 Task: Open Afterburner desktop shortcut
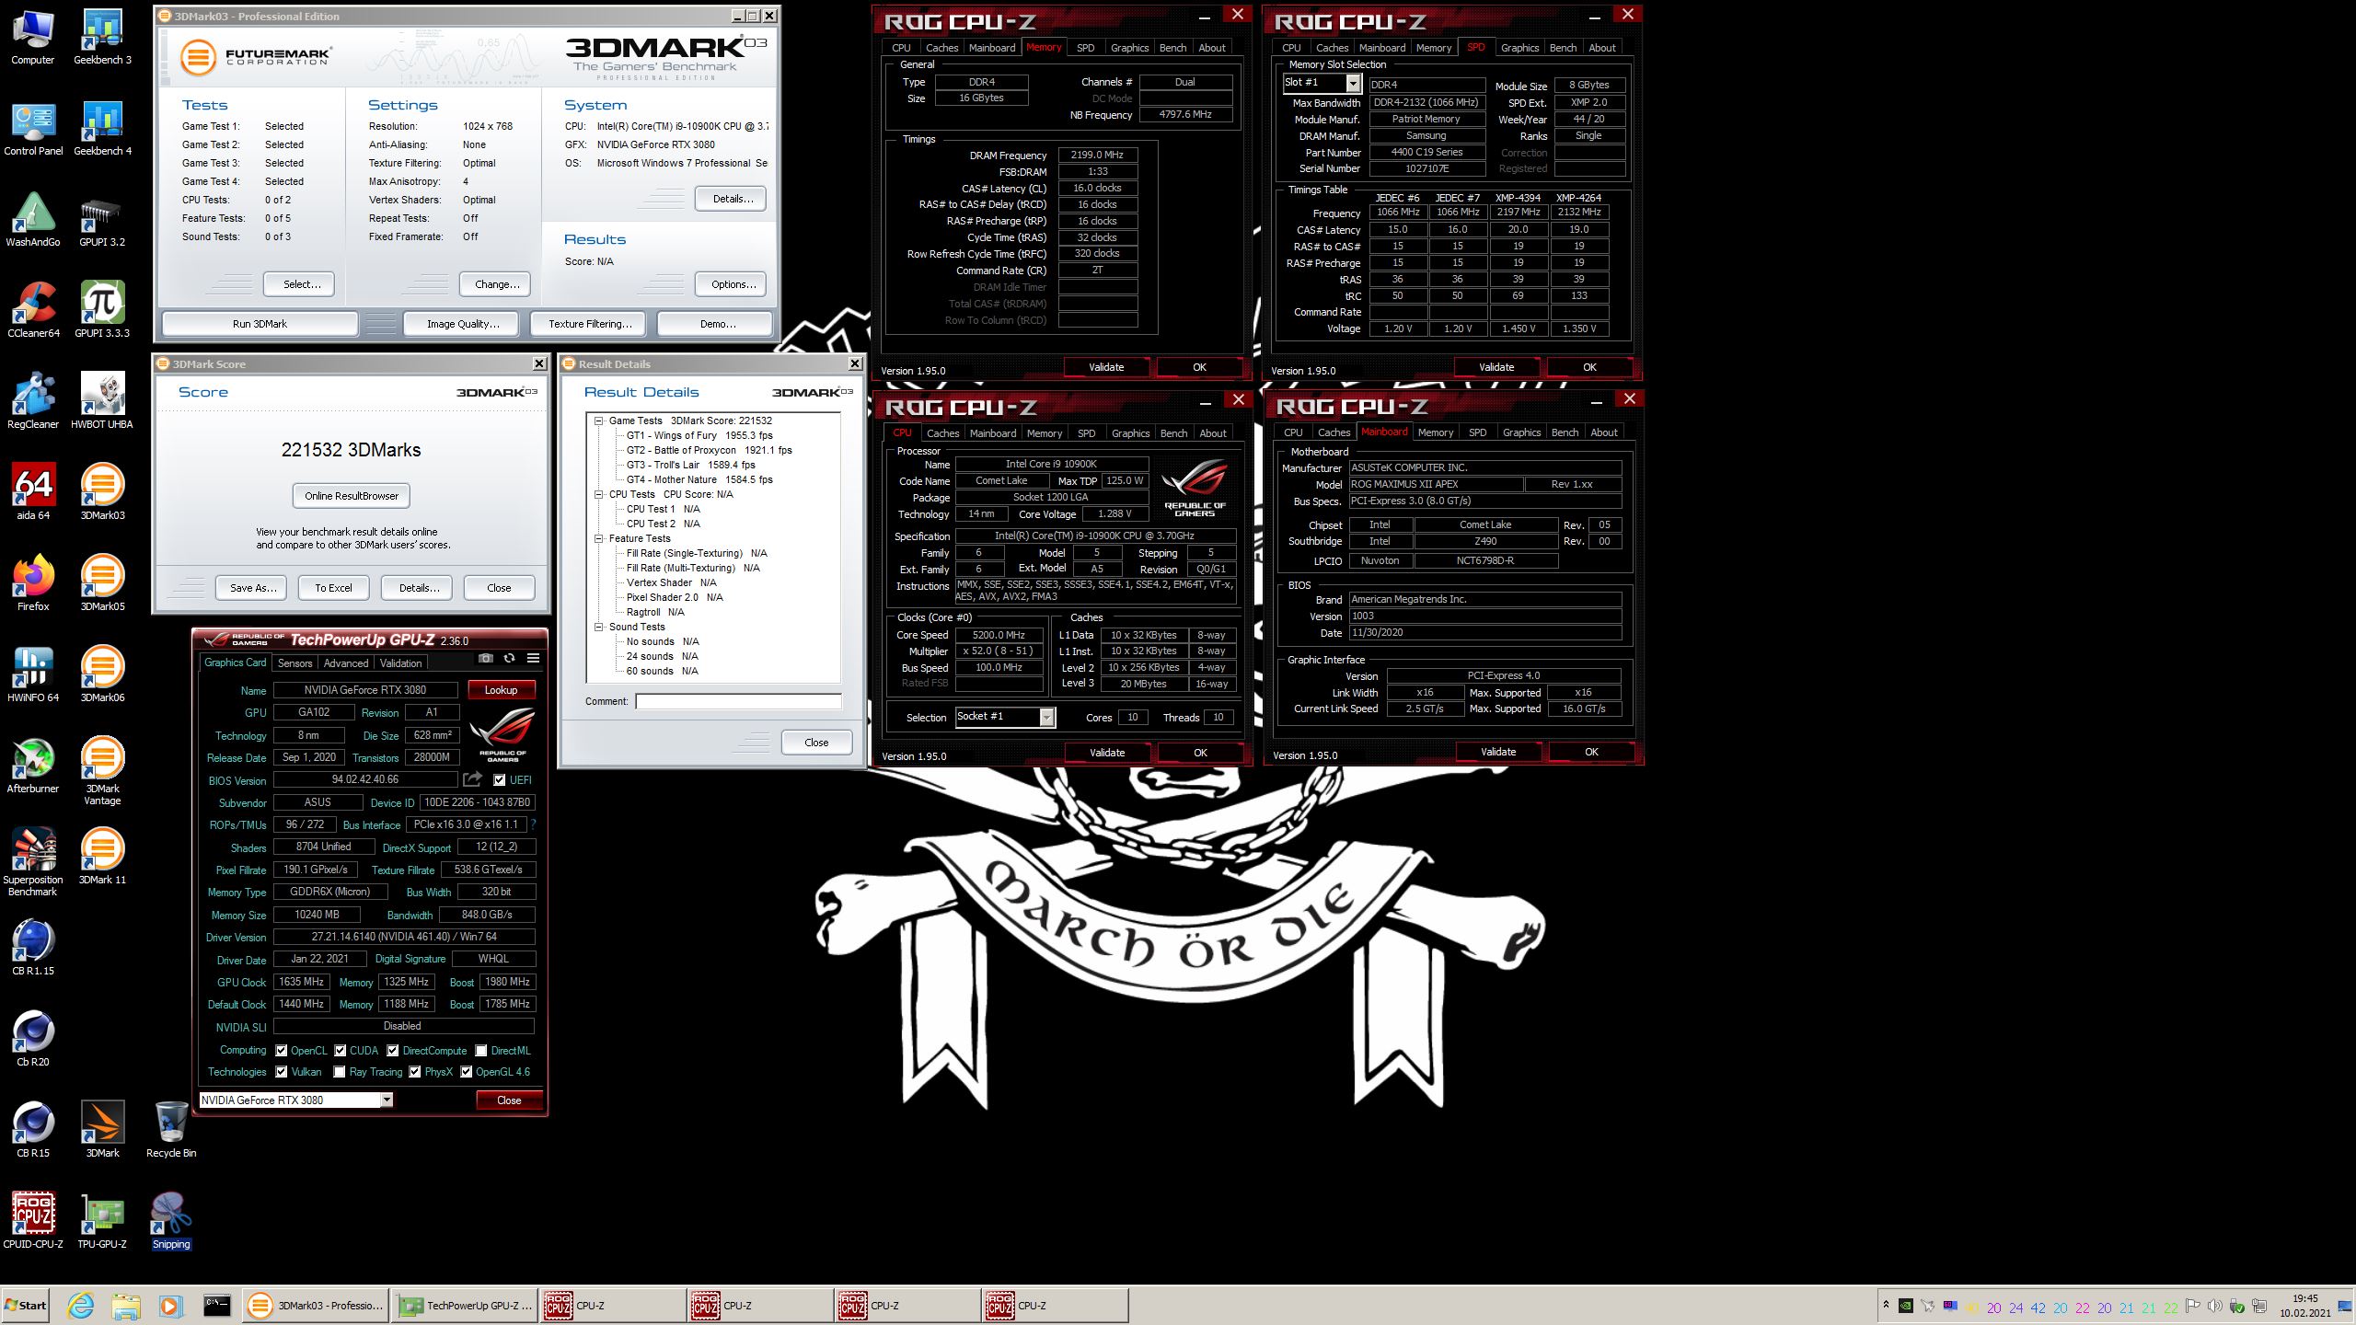[x=33, y=766]
